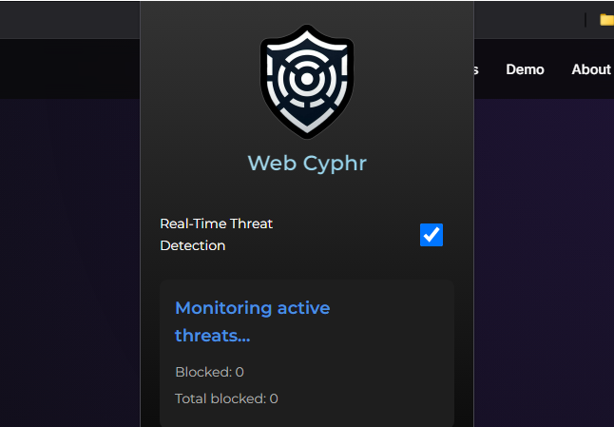Go to the About navigation item
Screen dimensions: 614x427
click(591, 69)
